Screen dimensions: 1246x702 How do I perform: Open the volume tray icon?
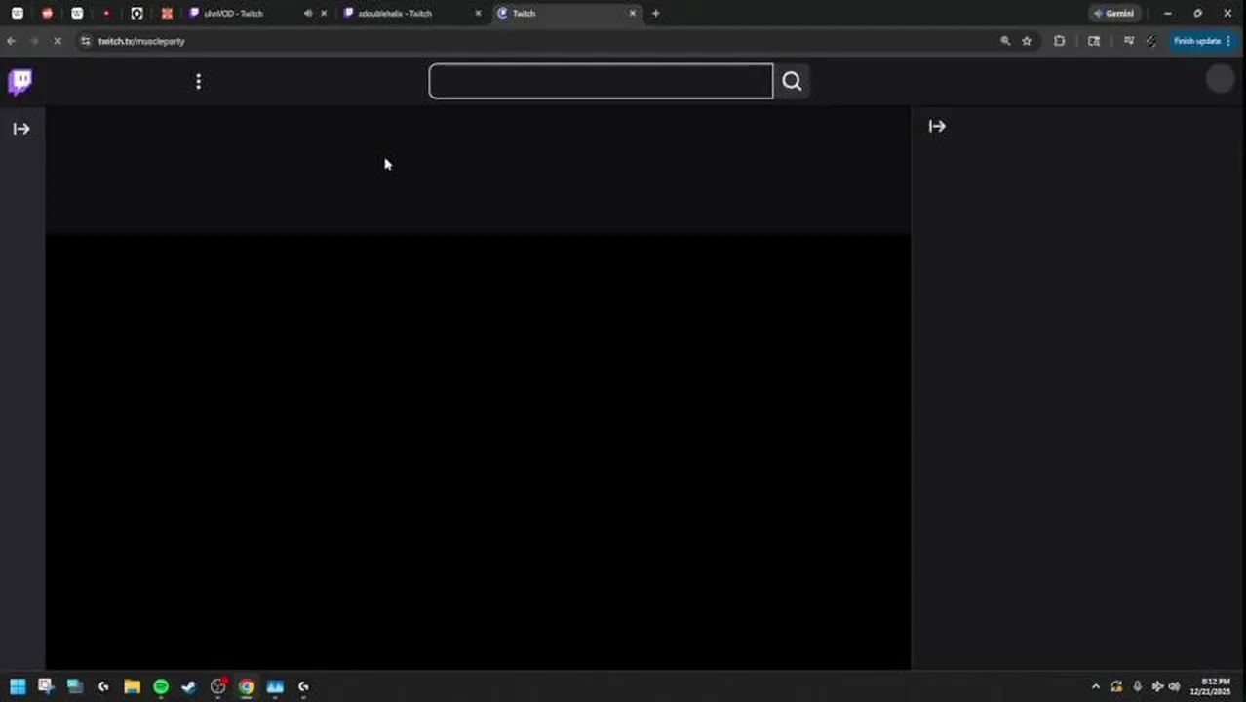pyautogui.click(x=1174, y=686)
